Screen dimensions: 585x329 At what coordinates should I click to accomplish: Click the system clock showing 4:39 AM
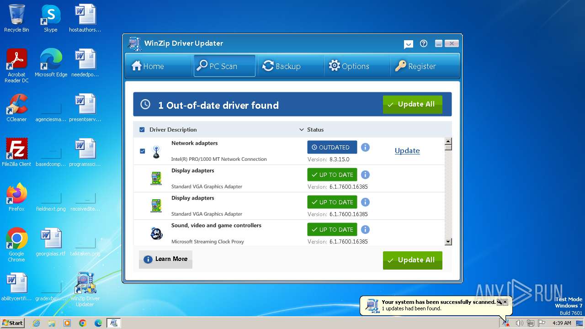coord(562,323)
